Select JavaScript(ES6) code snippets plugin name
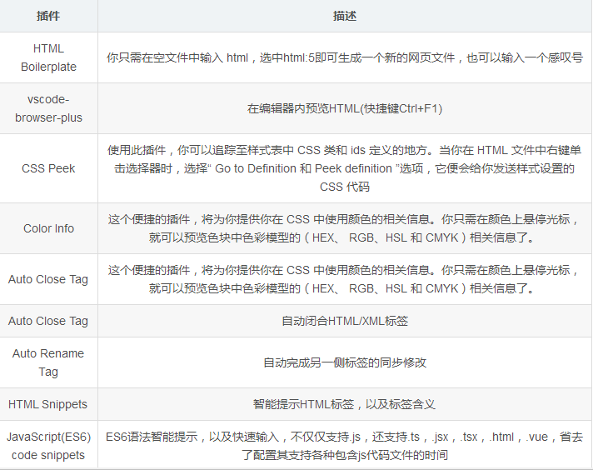Viewport: 593px width, 470px height. tap(48, 446)
